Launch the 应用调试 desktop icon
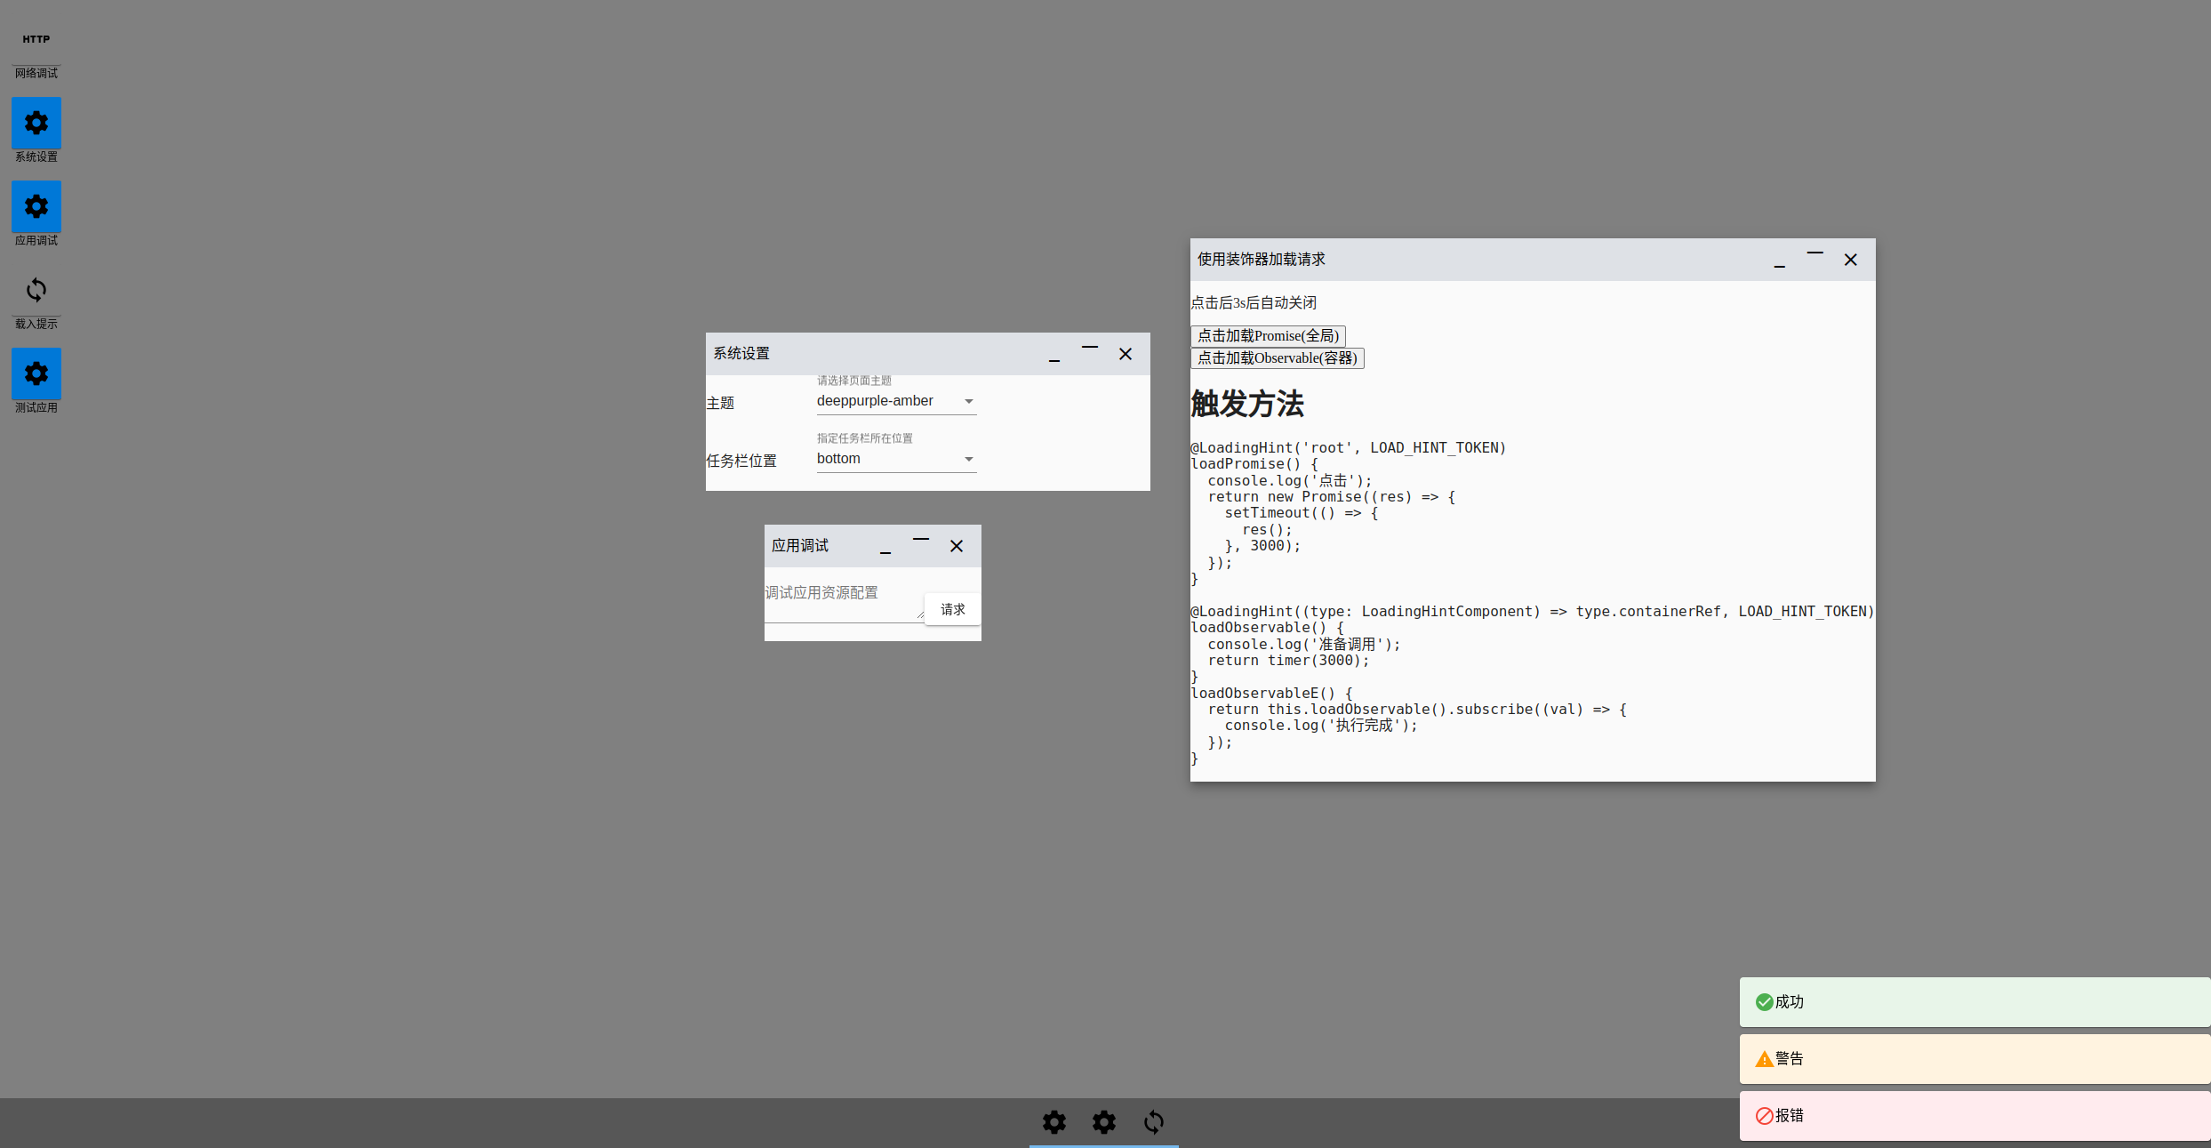The width and height of the screenshot is (2211, 1148). [36, 206]
